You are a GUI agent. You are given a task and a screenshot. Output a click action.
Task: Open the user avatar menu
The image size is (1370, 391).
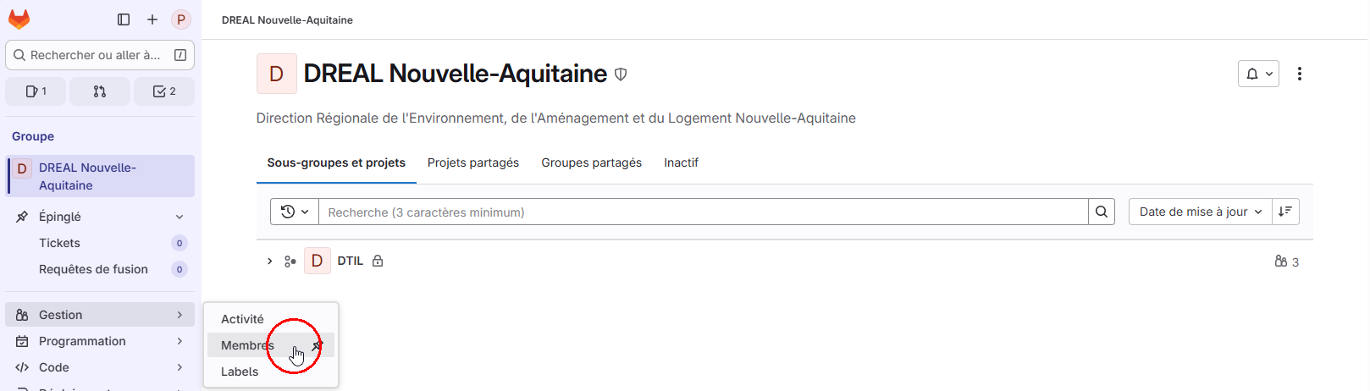180,19
